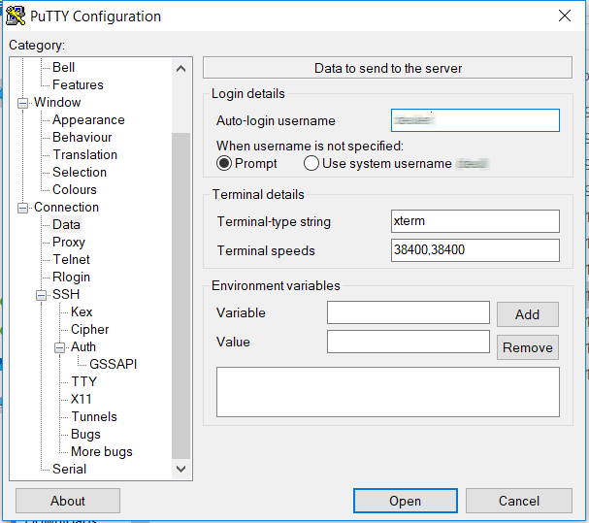The height and width of the screenshot is (523, 589).
Task: Click the PuTTY icon in title bar
Action: [16, 16]
